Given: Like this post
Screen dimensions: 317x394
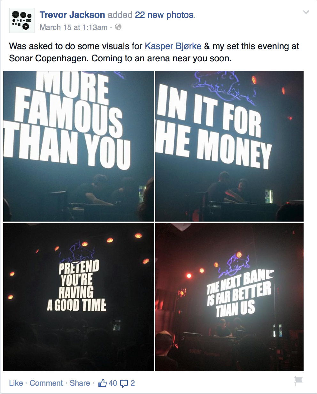Looking at the screenshot, I should pos(16,383).
